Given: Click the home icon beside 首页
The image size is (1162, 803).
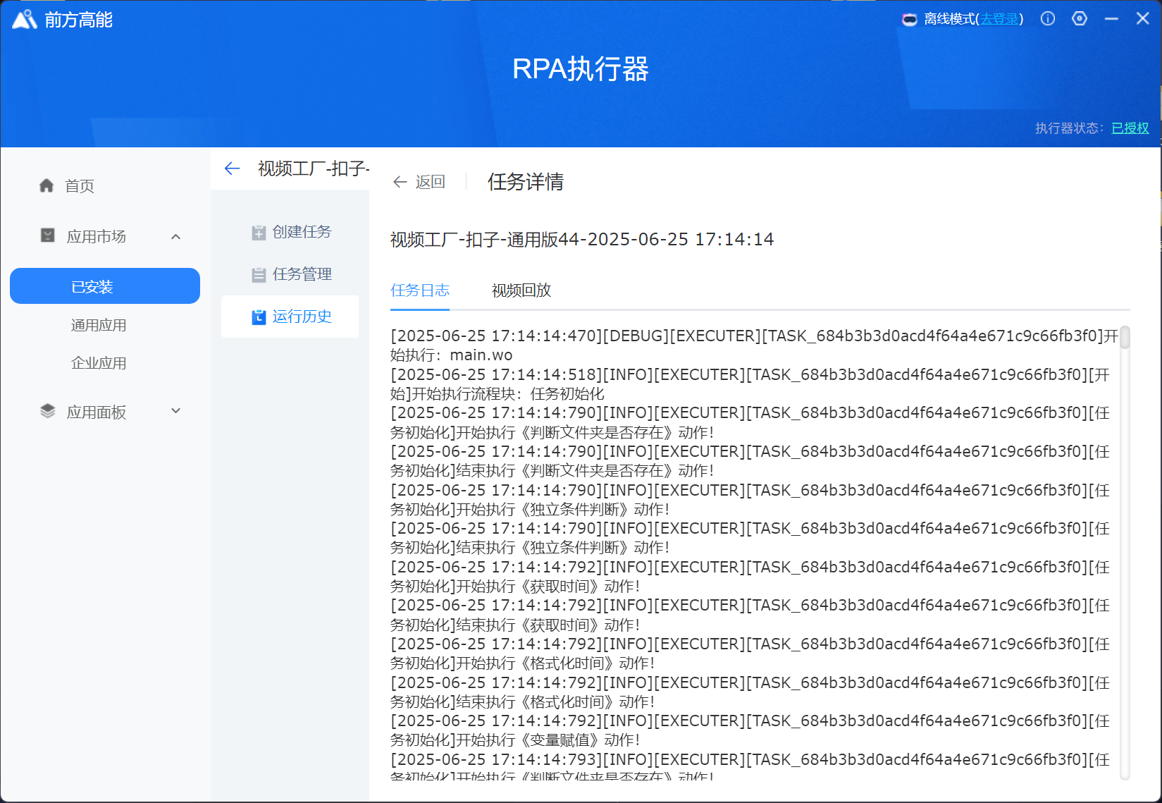Looking at the screenshot, I should (47, 185).
